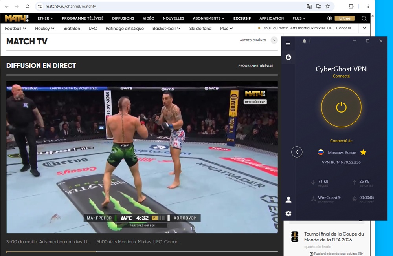This screenshot has height=256, width=393.
Task: Click schedule entry '6h00 Arts Martiaux Mixtes. UFC. Conor'
Action: click(x=139, y=242)
